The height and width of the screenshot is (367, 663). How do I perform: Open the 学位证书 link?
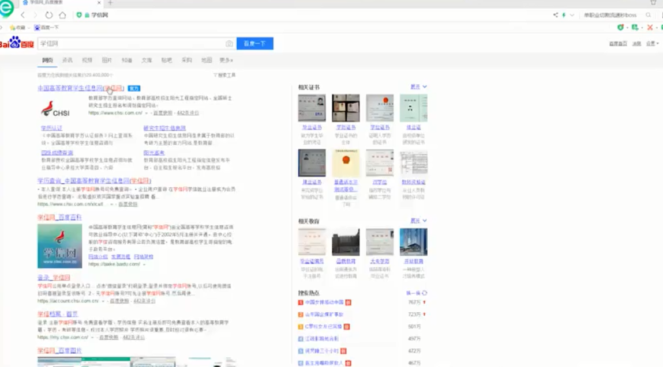(380, 127)
